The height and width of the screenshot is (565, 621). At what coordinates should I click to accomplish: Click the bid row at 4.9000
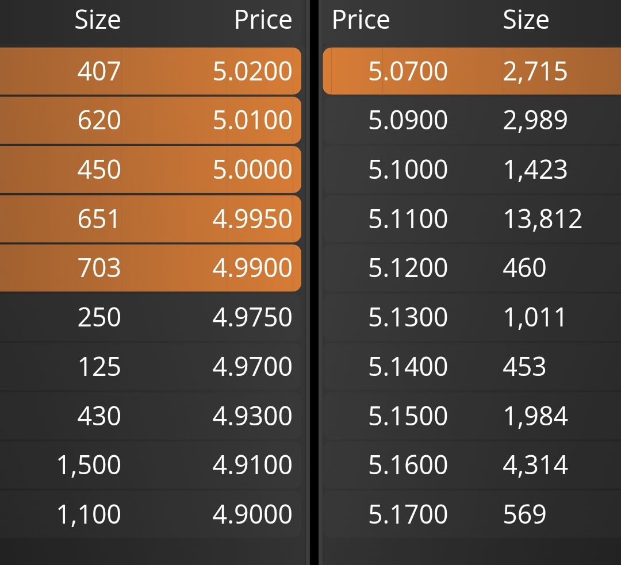click(151, 514)
